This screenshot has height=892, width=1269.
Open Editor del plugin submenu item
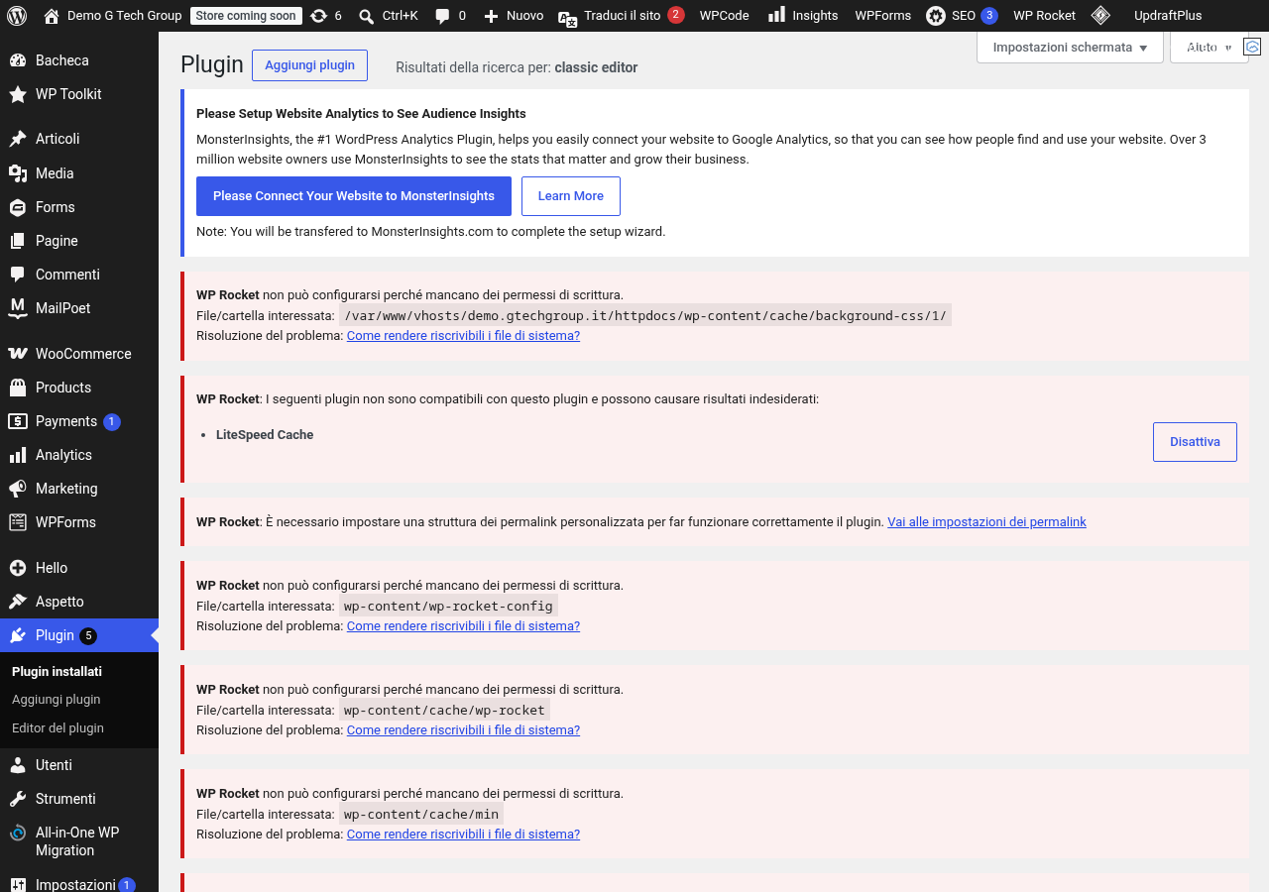(x=58, y=727)
